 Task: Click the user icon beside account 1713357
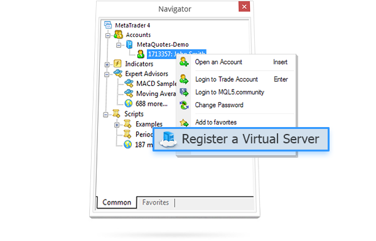tap(141, 54)
